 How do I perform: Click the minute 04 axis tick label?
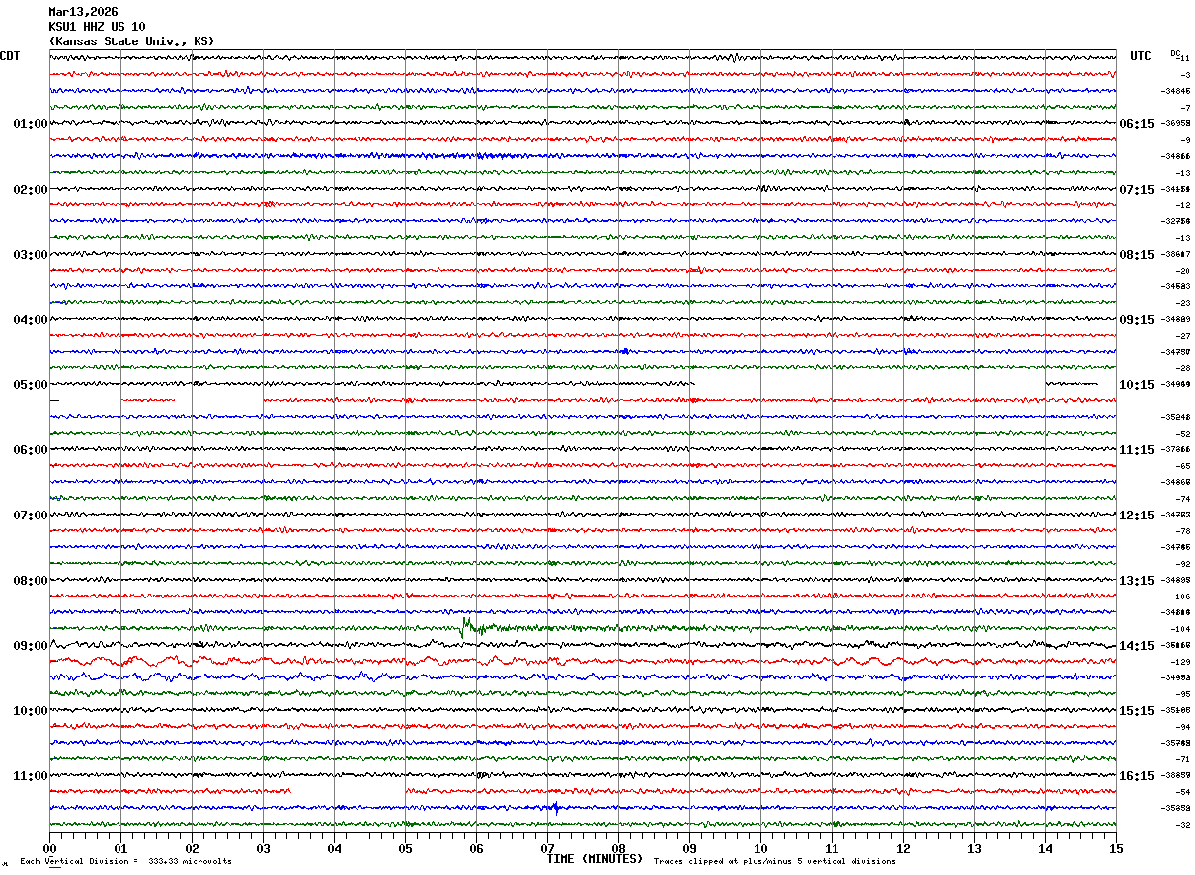[x=334, y=848]
